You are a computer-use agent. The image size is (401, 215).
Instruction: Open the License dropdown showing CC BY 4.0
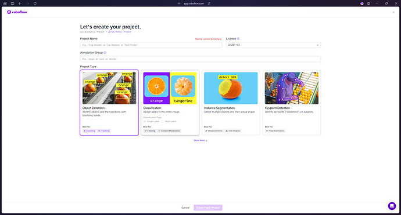point(273,45)
